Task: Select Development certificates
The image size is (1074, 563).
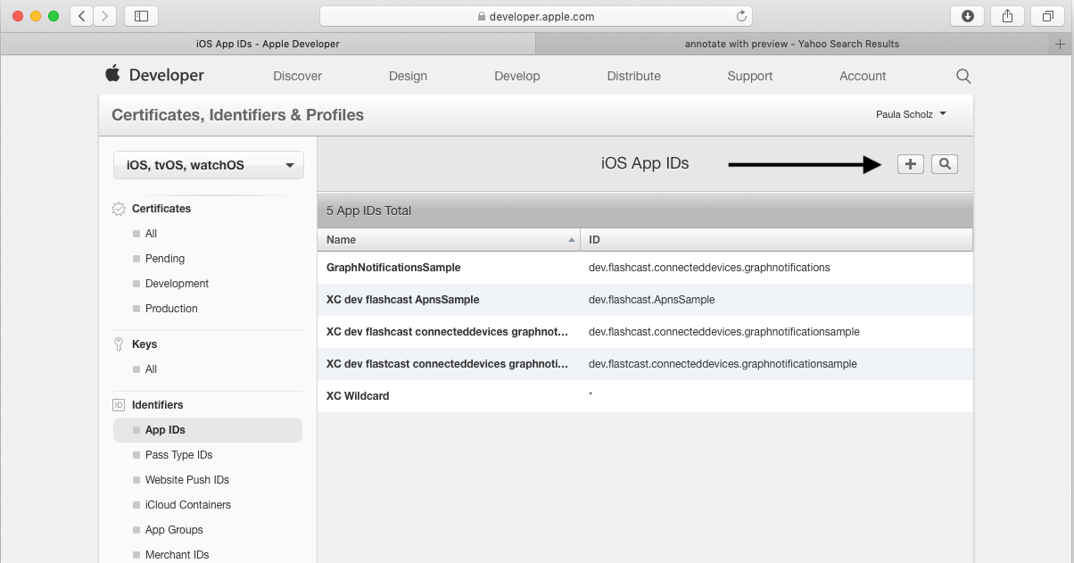Action: [x=177, y=284]
